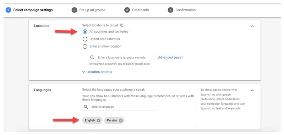Image resolution: width=284 pixels, height=135 pixels.
Task: Click the Spanish language preference tip text
Action: point(223,99)
